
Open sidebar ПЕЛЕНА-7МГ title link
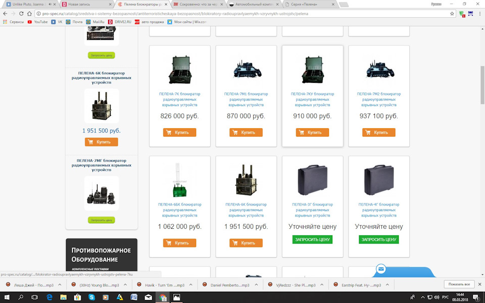[102, 165]
